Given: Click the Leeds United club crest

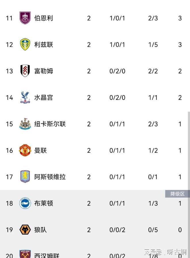Looking at the screenshot, I should tap(25, 45).
